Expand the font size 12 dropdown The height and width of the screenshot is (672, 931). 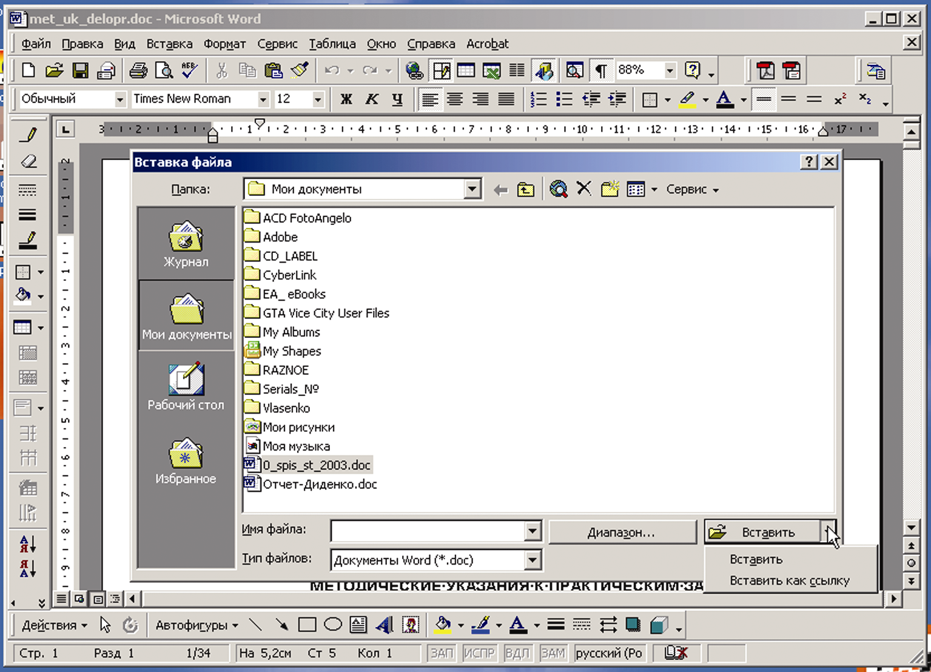pos(317,99)
